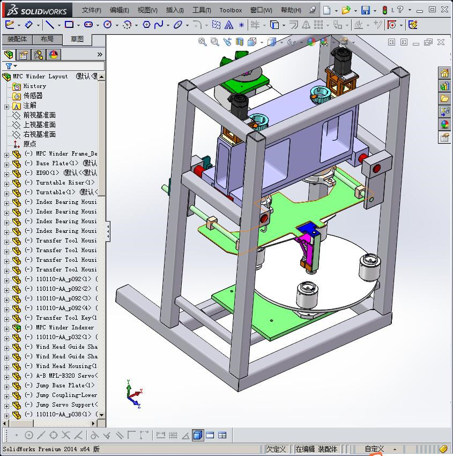453x456 pixels.
Task: Toggle the shaded 3D view button at bottom
Action: coord(198,436)
